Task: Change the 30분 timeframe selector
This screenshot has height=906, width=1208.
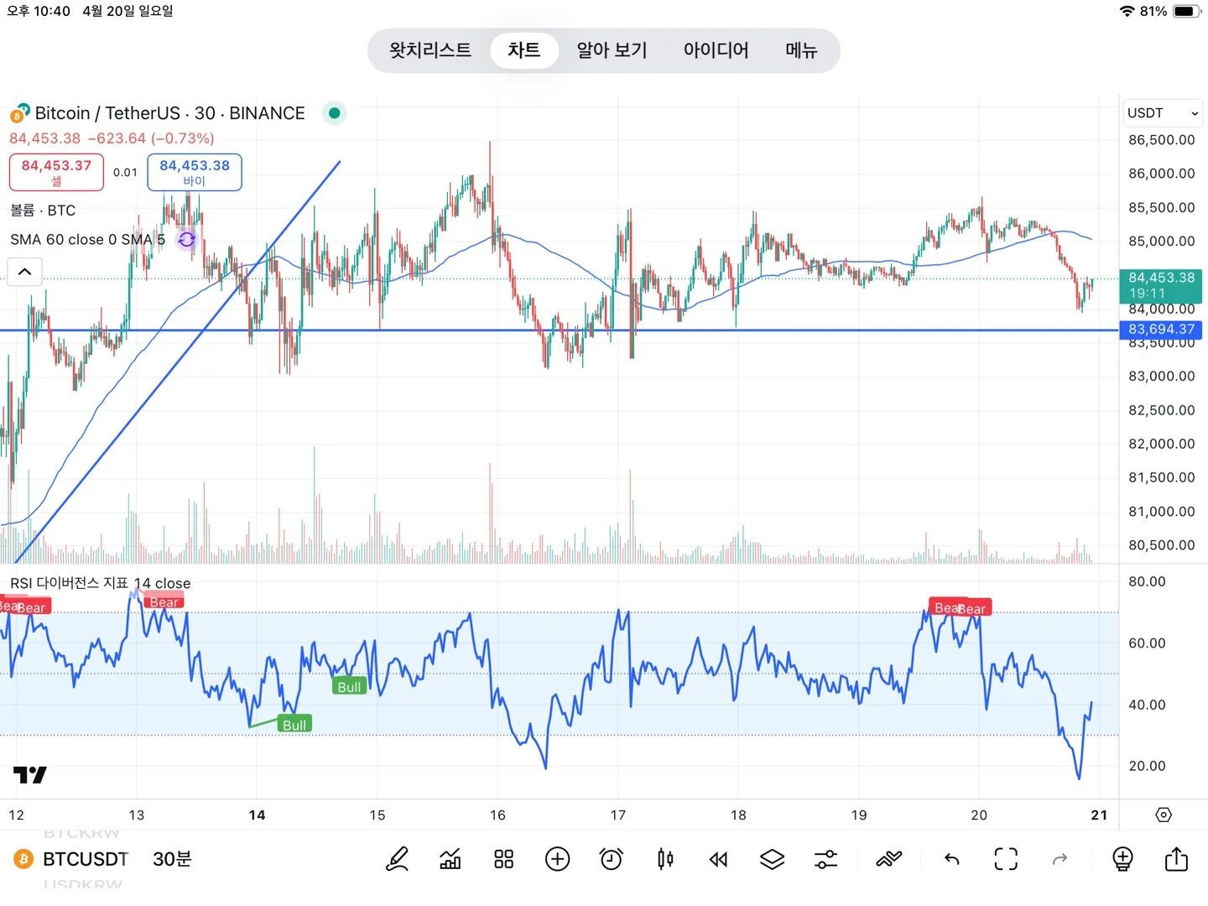Action: click(x=172, y=859)
